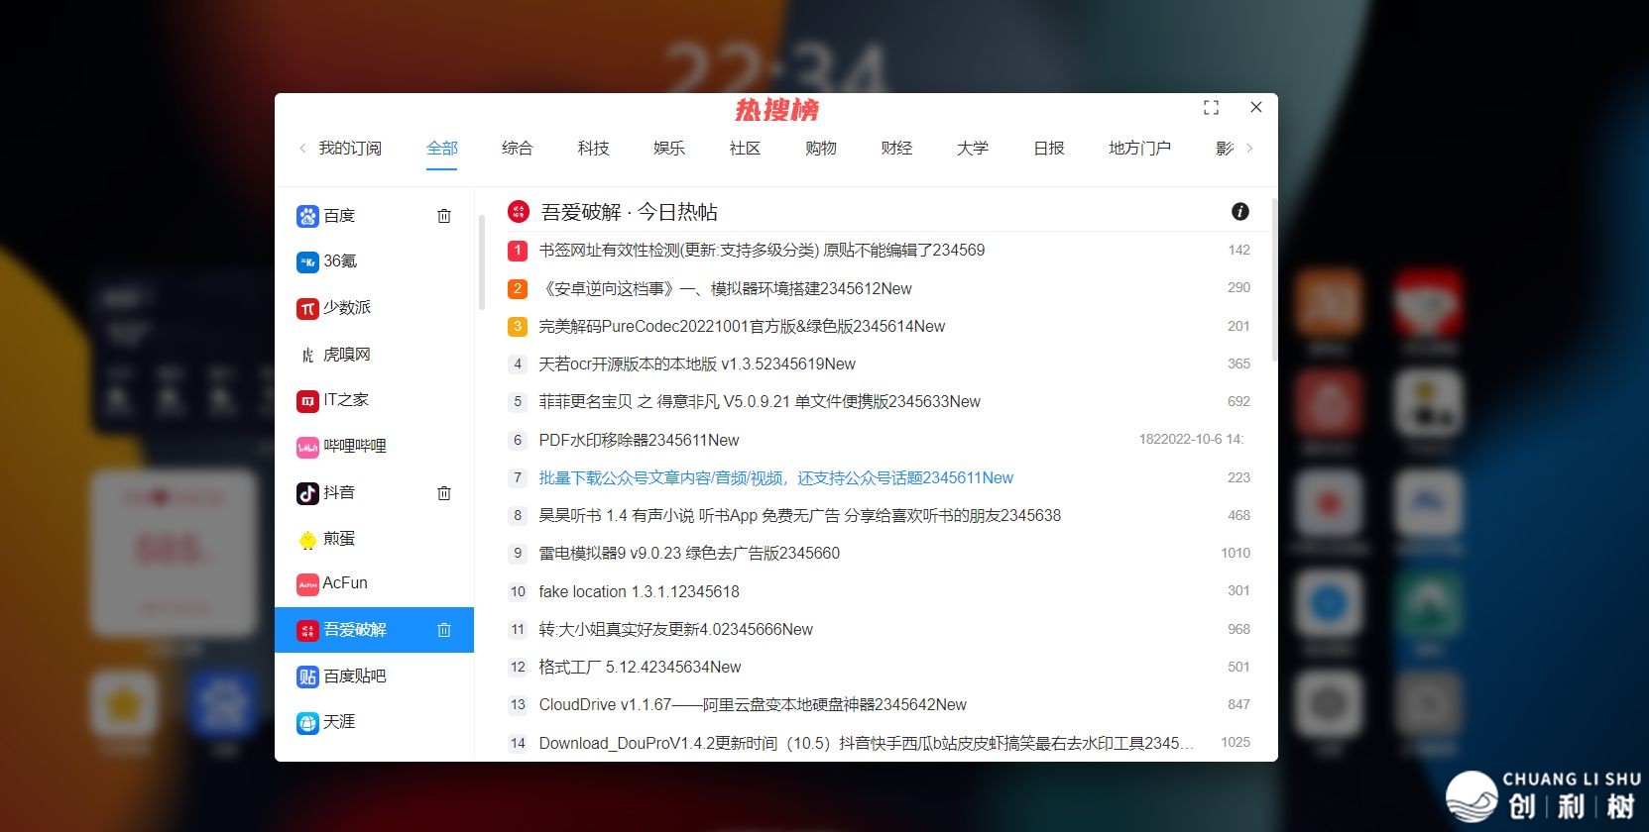The width and height of the screenshot is (1649, 832).
Task: Open post 天若ocr开源版本的本地版
Action: coord(697,364)
